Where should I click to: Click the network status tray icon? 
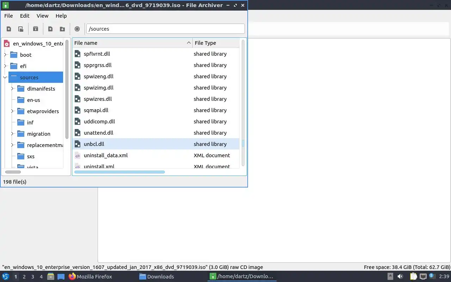coord(423,277)
